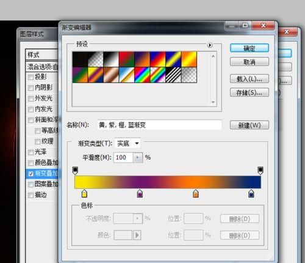The width and height of the screenshot is (305, 263).
Task: Select the purple color stop
Action: coord(140,193)
